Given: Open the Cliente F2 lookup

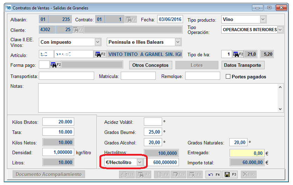Looking at the screenshot, I should 78,30.
